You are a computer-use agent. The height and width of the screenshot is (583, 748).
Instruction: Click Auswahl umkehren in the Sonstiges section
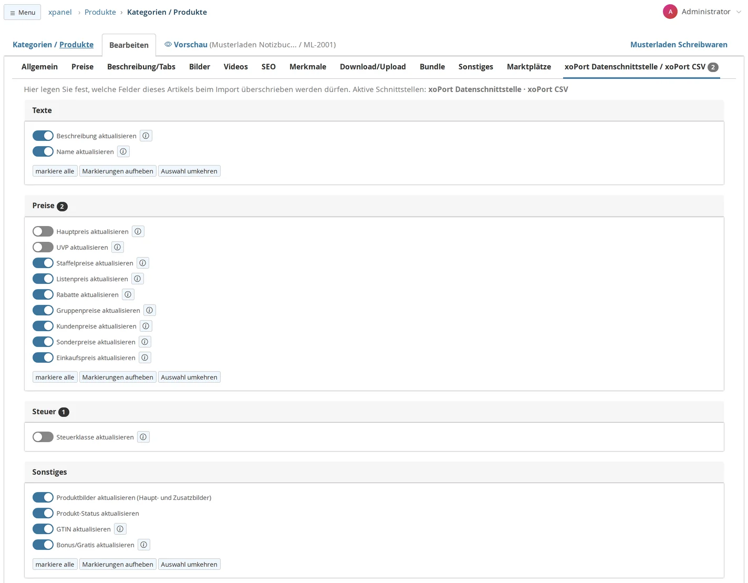[x=189, y=565]
